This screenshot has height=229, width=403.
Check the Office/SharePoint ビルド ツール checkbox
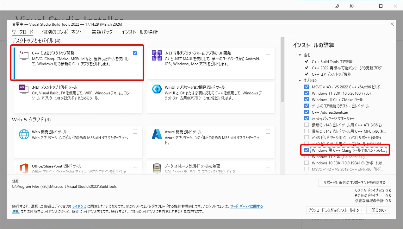click(135, 166)
